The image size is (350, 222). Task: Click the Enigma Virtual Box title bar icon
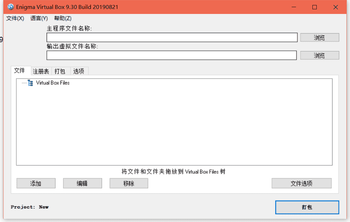(10, 7)
